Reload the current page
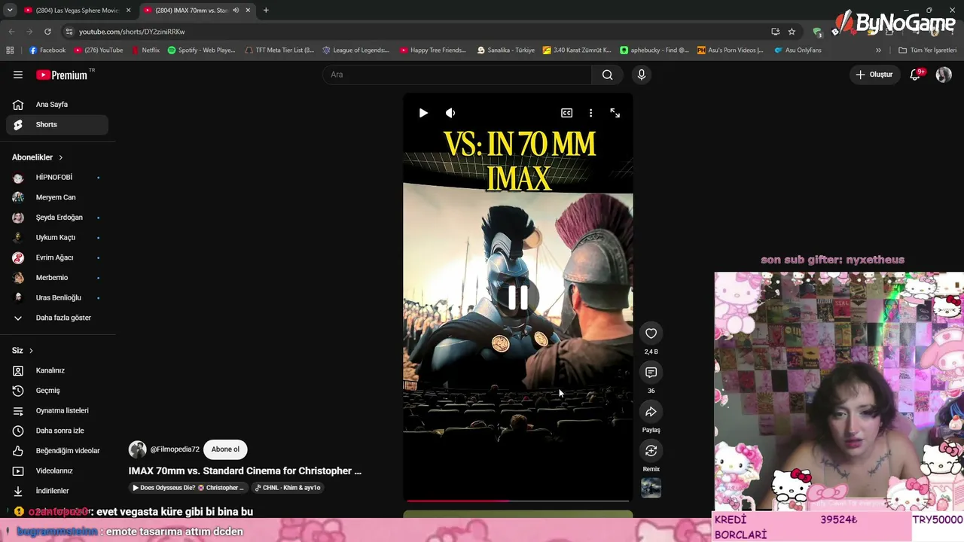The image size is (964, 542). (47, 32)
